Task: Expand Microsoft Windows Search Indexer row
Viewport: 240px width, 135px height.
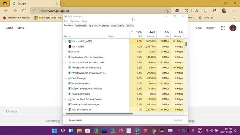Action: point(65,62)
